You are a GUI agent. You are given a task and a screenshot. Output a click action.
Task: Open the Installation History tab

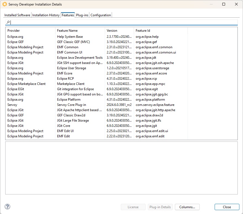[46, 15]
